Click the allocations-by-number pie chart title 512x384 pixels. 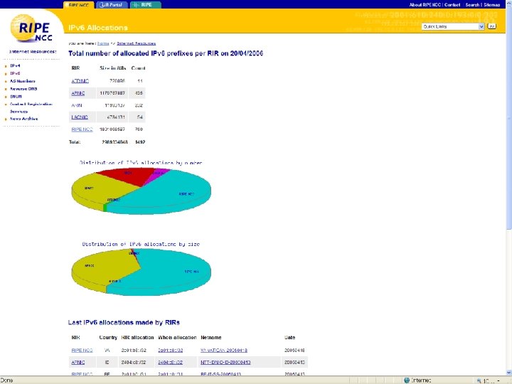(x=141, y=162)
